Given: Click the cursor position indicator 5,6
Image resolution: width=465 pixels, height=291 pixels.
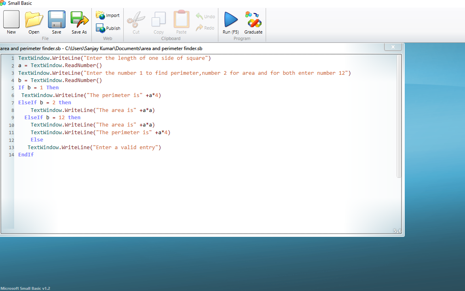Looking at the screenshot, I should pyautogui.click(x=397, y=230).
